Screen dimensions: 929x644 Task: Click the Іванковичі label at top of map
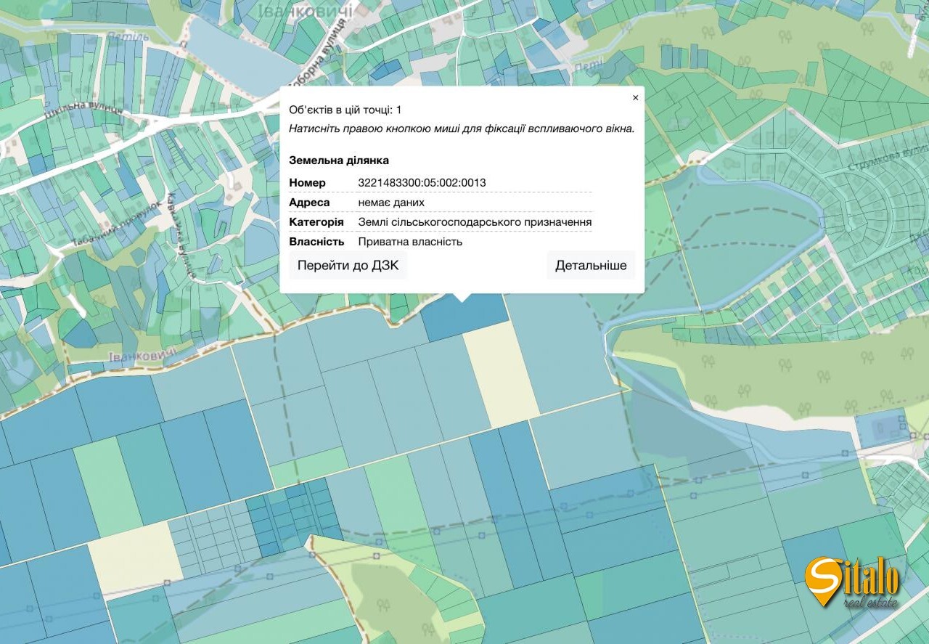[305, 11]
